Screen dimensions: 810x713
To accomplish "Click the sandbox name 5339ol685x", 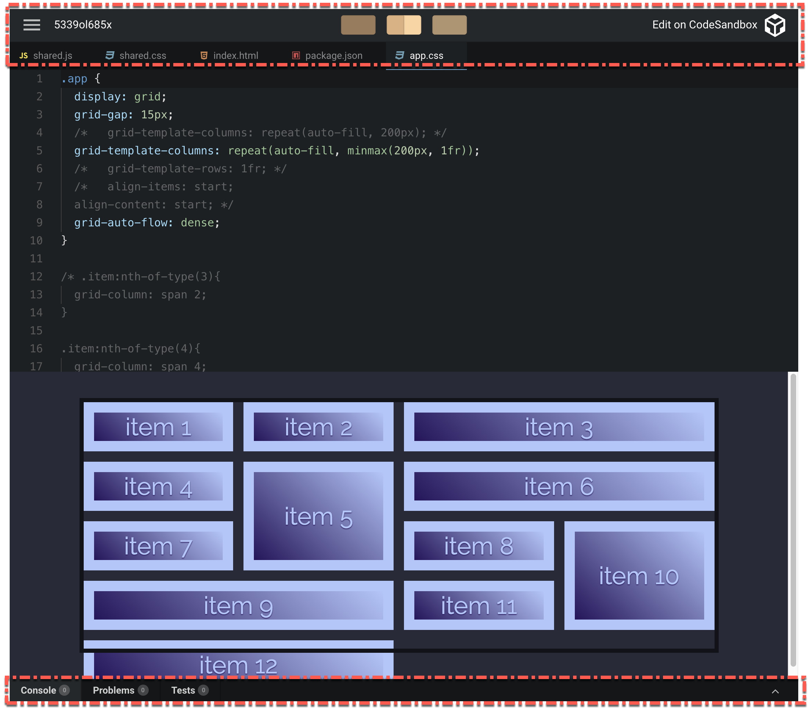I will pyautogui.click(x=83, y=25).
